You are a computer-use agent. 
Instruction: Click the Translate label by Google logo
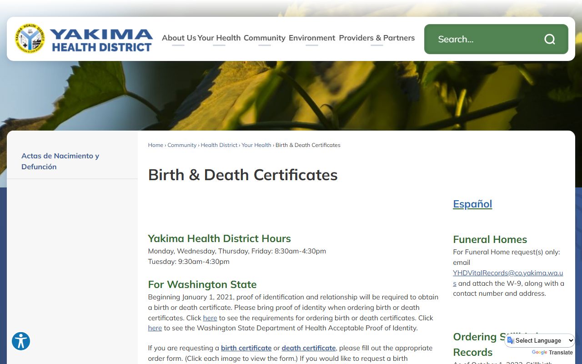click(x=561, y=353)
